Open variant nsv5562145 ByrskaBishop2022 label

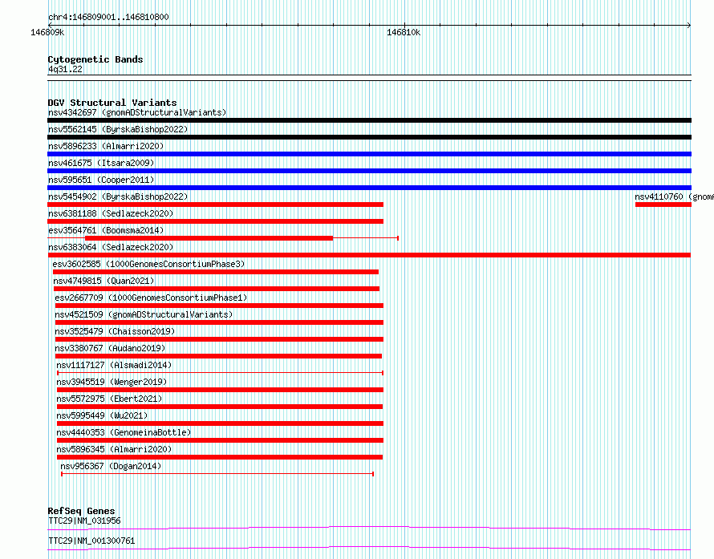click(x=118, y=129)
